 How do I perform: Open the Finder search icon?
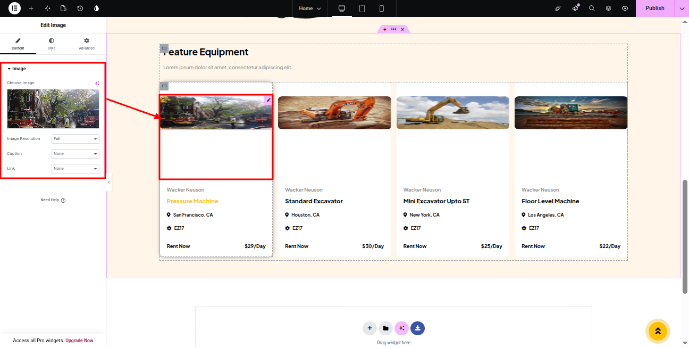point(592,9)
